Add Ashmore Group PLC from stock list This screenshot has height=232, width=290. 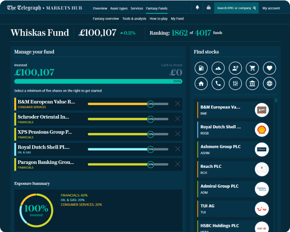pos(233,149)
